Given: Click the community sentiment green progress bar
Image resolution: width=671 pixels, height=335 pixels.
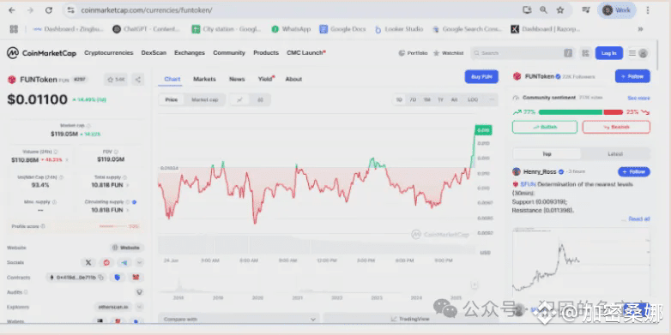Looking at the screenshot, I should [x=571, y=112].
